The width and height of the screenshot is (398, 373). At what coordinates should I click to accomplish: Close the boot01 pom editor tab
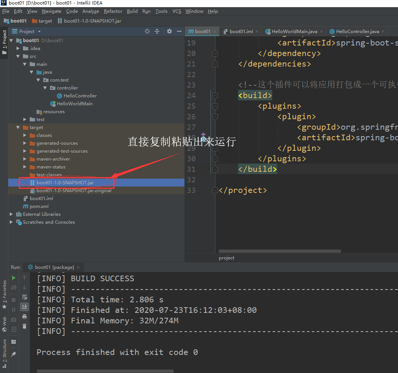click(215, 32)
